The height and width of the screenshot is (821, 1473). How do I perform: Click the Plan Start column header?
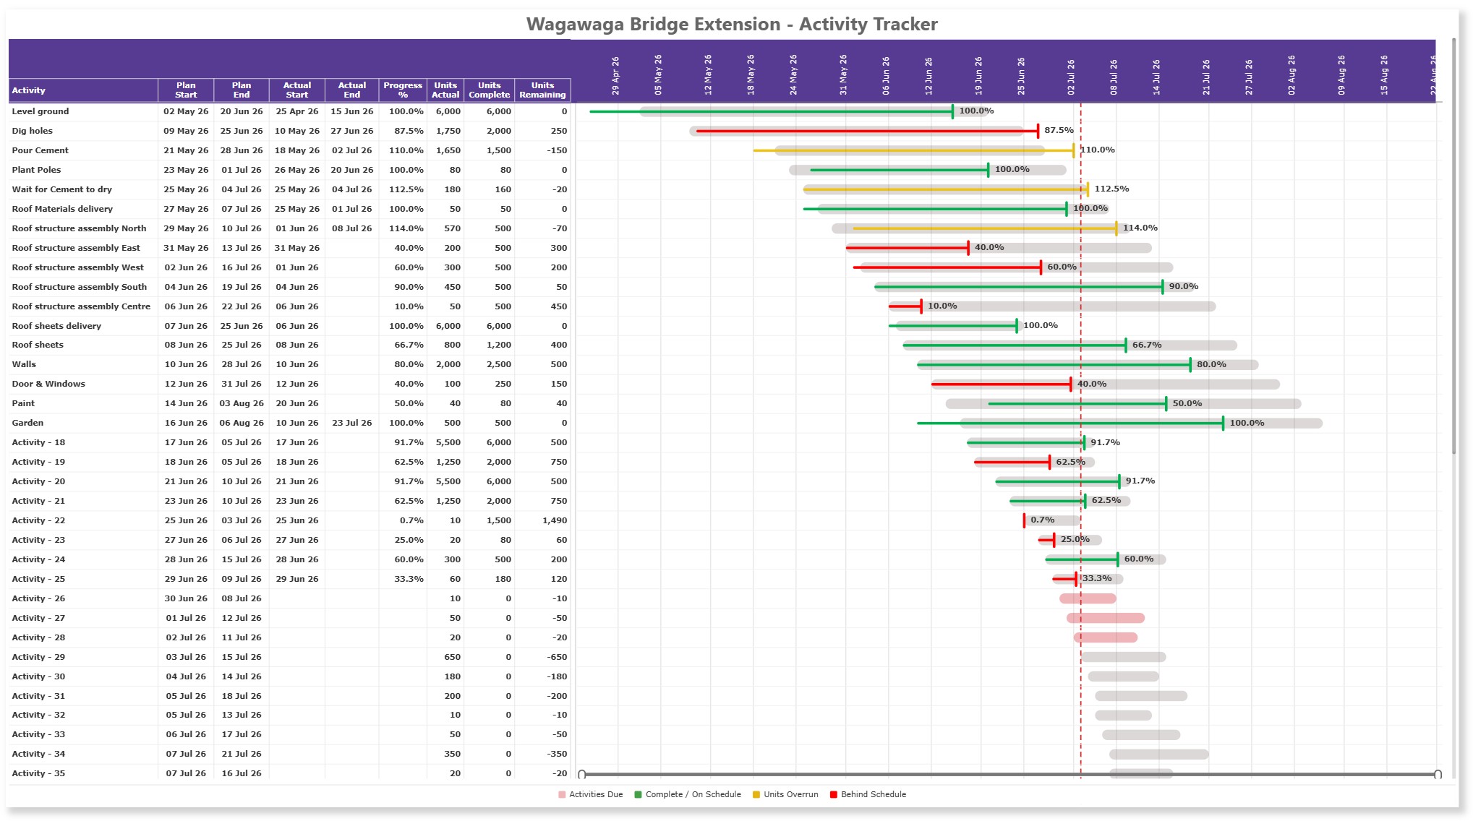186,90
